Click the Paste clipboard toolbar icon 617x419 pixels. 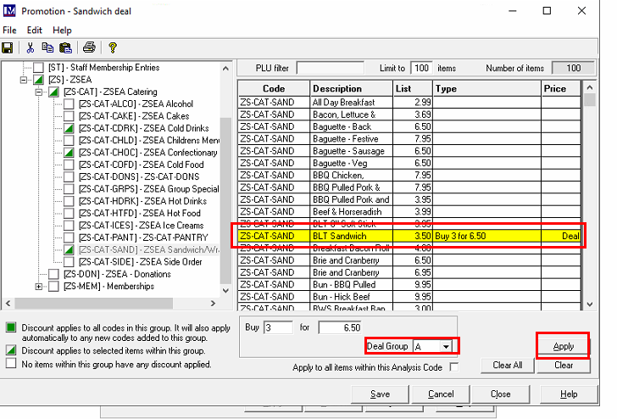coord(65,48)
